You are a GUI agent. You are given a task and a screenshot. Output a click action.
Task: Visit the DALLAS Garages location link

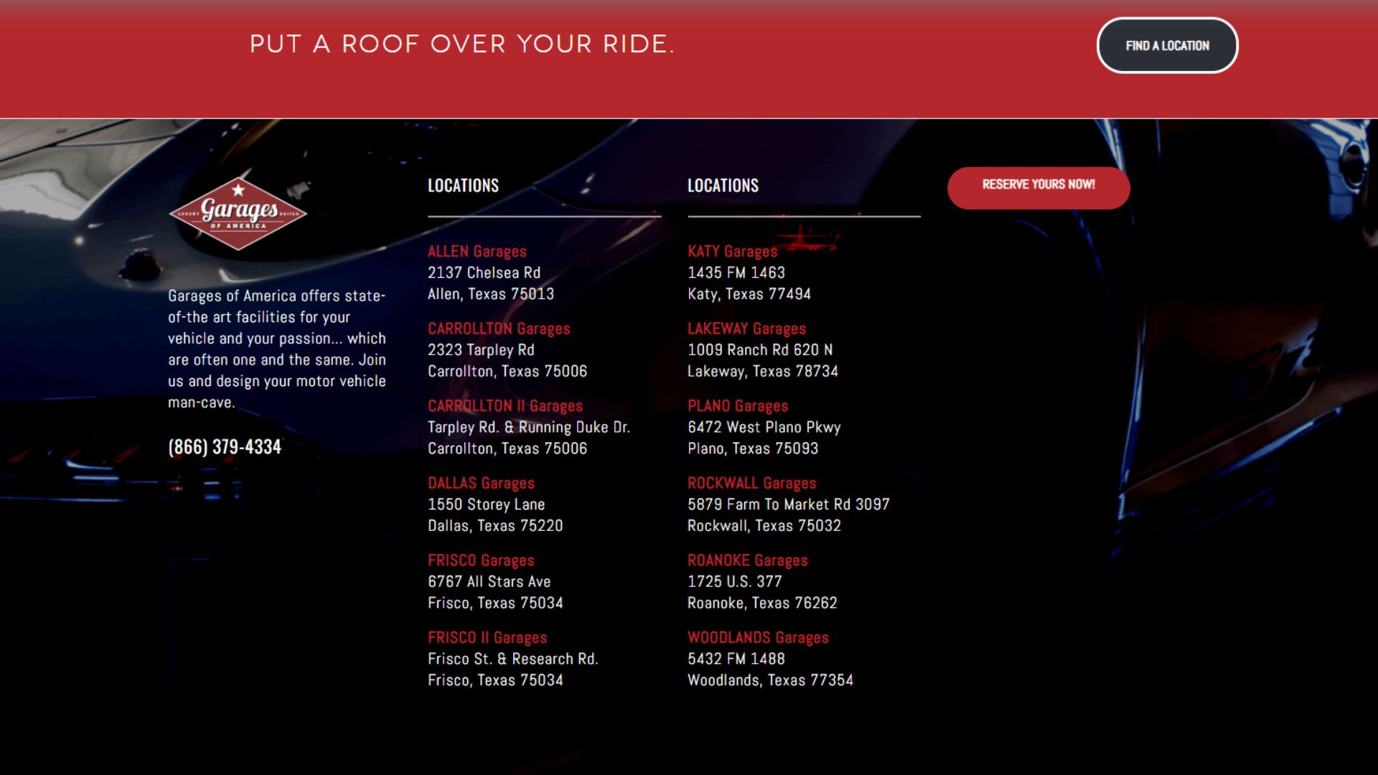click(x=481, y=484)
